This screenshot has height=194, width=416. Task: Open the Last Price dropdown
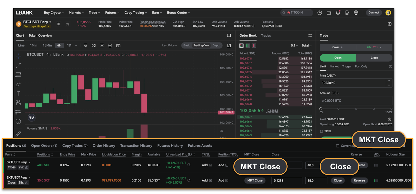pyautogui.click(x=170, y=45)
